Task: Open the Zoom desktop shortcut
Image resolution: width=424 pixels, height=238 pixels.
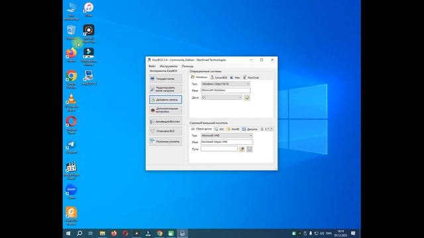Action: click(72, 192)
